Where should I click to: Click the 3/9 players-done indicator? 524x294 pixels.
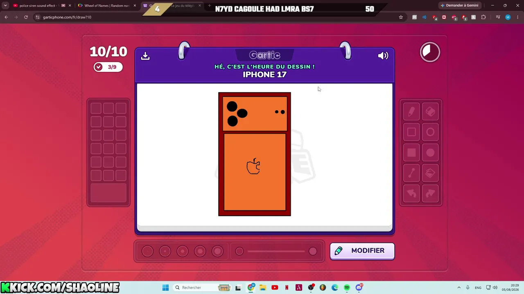click(108, 67)
